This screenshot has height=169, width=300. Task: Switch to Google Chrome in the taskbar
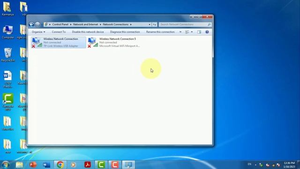[x=60, y=165]
